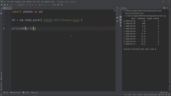Viewport: 171px width, 96px height.
Task: Click the Print icon in Run panel
Action: [x=121, y=23]
